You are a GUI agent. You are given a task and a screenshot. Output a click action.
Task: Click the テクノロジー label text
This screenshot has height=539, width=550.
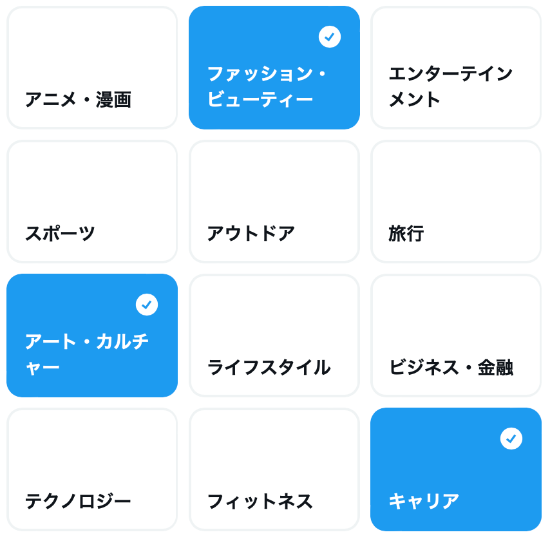pyautogui.click(x=78, y=501)
